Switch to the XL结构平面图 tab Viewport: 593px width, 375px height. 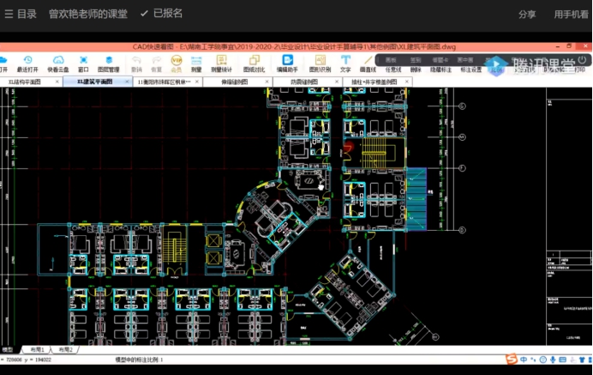click(x=26, y=82)
